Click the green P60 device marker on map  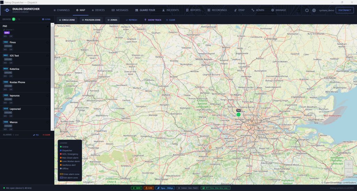click(x=238, y=115)
